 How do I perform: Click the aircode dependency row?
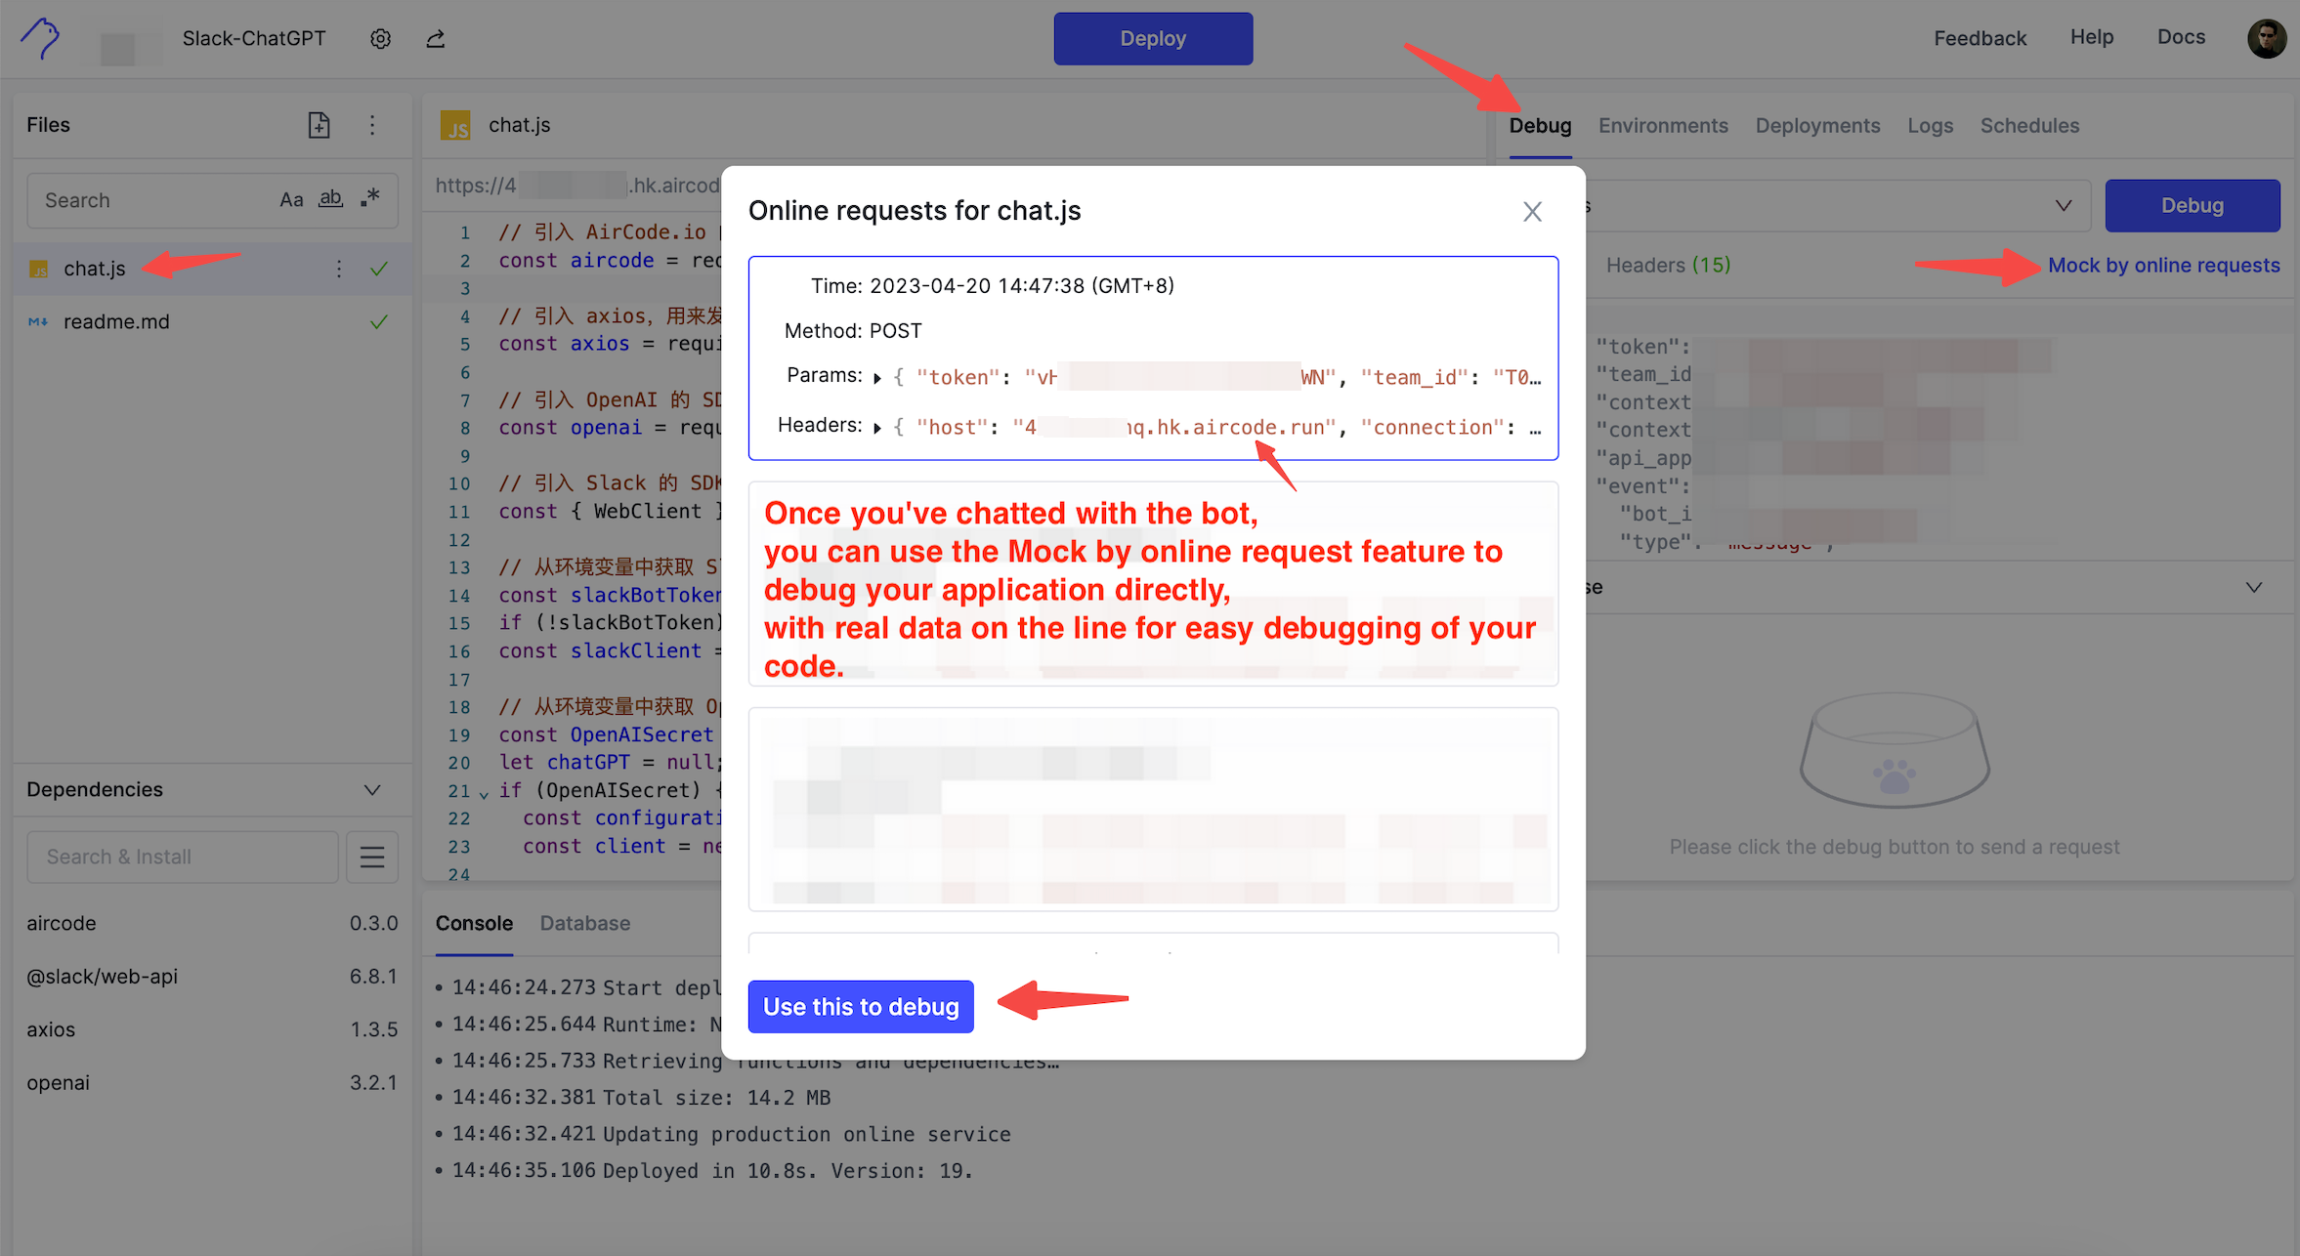click(212, 923)
